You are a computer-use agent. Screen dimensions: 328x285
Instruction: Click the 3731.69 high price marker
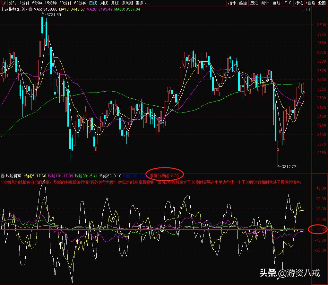(54, 15)
